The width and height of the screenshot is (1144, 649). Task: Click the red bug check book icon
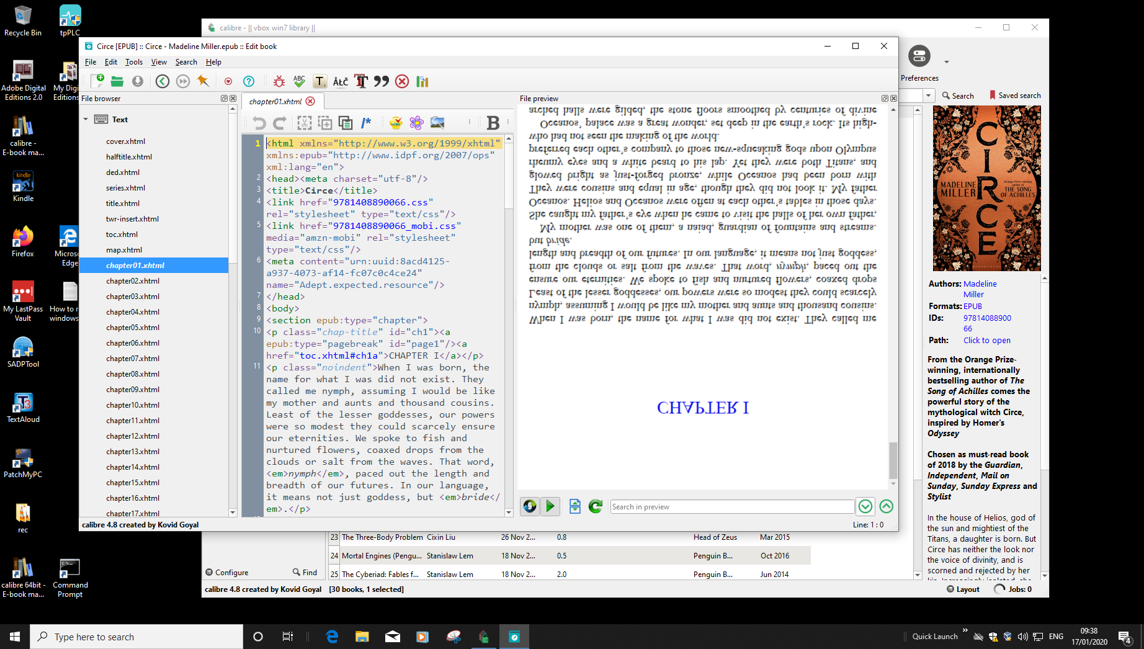pyautogui.click(x=279, y=81)
